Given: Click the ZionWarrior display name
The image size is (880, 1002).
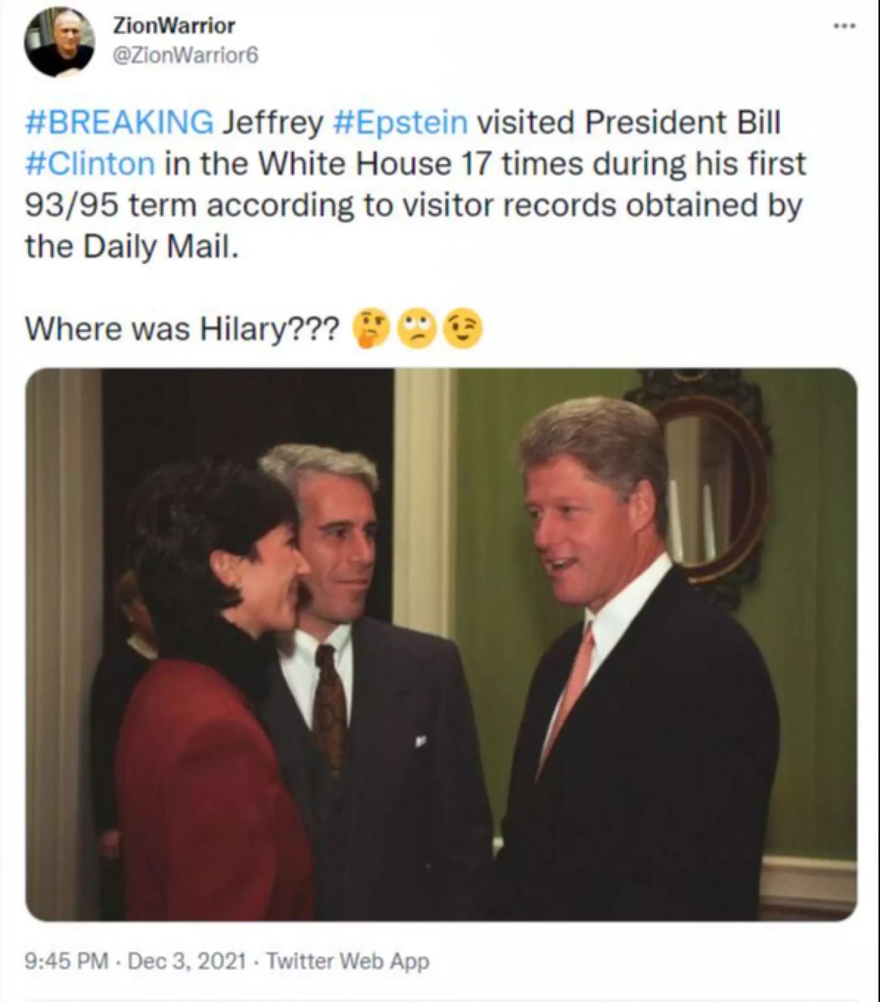Looking at the screenshot, I should click(x=174, y=25).
